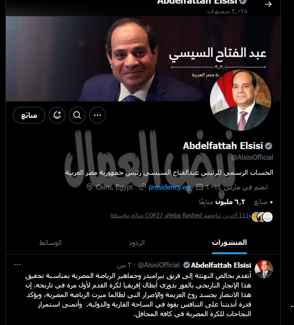Switch to the الردود tab

pos(137,242)
